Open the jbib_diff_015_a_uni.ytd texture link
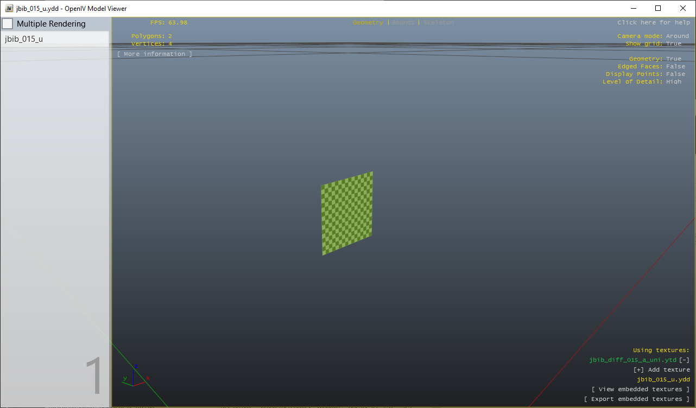The image size is (696, 408). click(633, 360)
